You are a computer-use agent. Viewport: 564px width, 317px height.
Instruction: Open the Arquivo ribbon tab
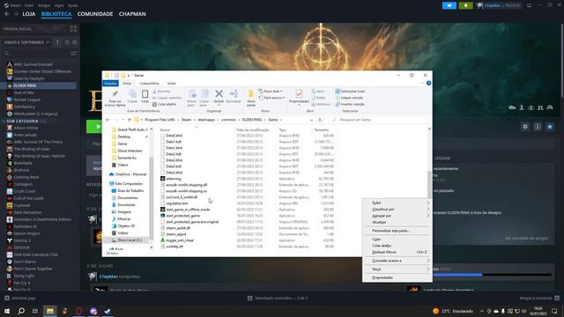[x=110, y=83]
